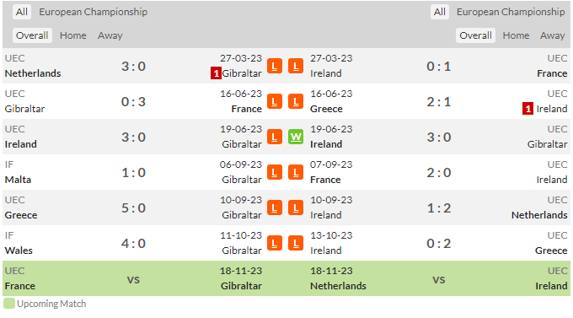Select the right All filter
This screenshot has height=318, width=573.
point(440,12)
